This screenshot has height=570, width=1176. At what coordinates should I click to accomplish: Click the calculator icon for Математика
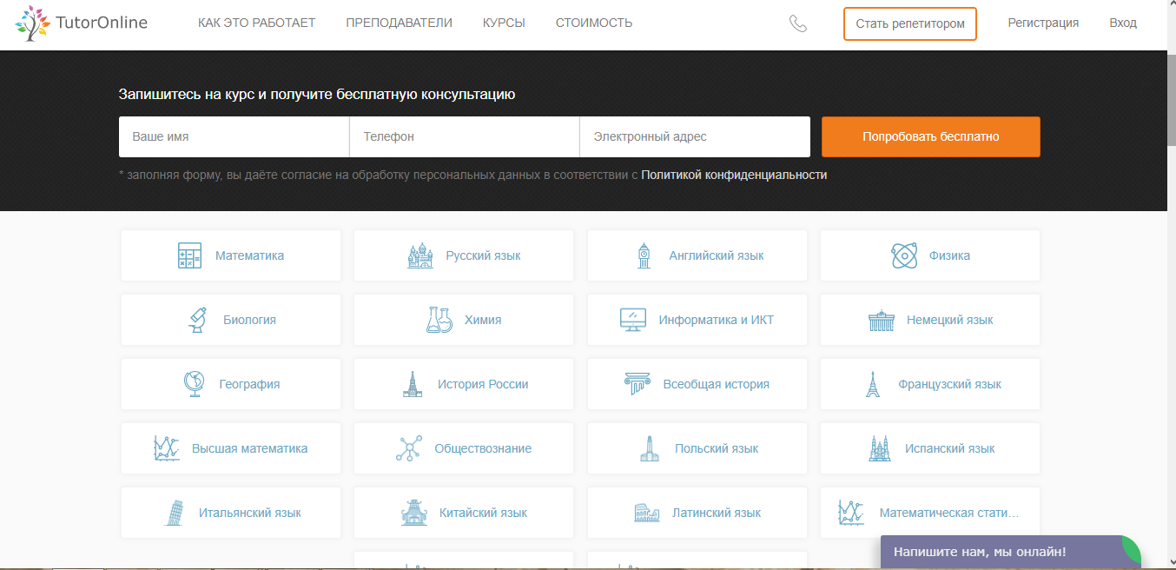[x=189, y=255]
